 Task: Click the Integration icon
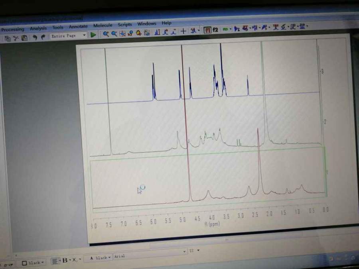tap(293, 27)
